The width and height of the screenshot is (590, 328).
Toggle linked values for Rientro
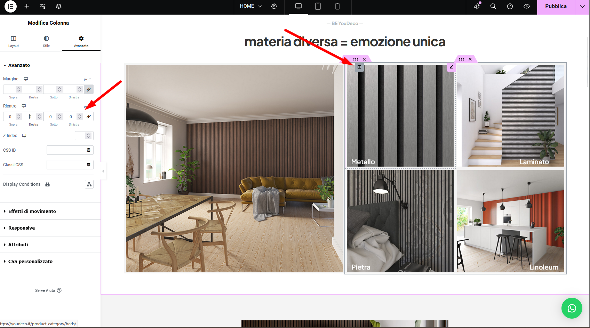(x=89, y=117)
